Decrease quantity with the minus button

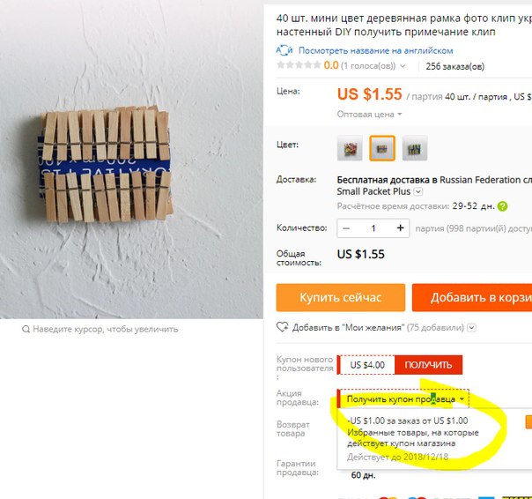346,228
